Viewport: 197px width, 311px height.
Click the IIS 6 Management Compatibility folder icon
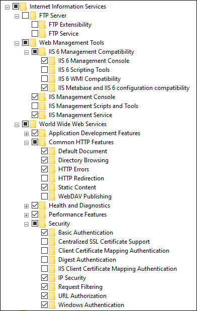click(x=42, y=52)
